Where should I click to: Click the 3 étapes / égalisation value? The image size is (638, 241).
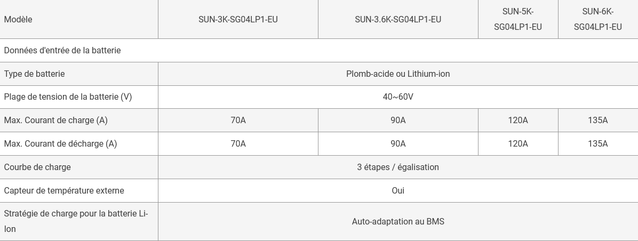pyautogui.click(x=398, y=167)
